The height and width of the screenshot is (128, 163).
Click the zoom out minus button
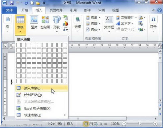click(124, 124)
